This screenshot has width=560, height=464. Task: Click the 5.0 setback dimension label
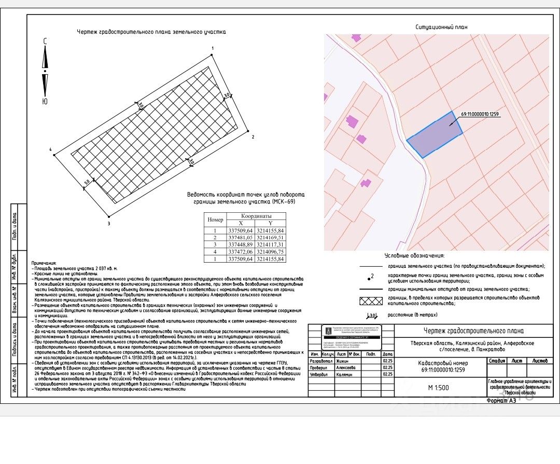click(87, 182)
